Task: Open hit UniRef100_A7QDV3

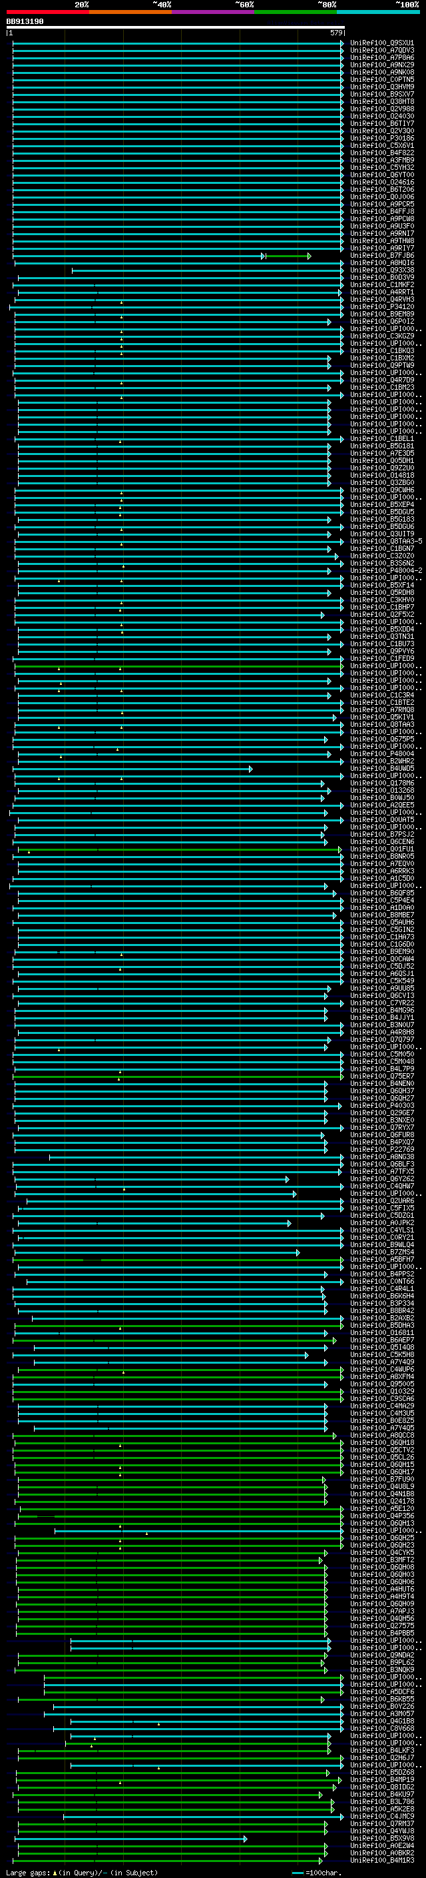Action: (x=381, y=51)
